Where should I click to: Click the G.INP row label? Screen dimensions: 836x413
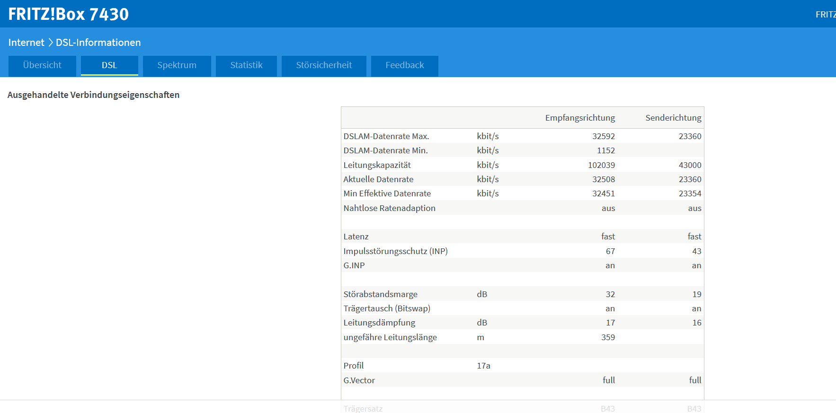point(354,265)
